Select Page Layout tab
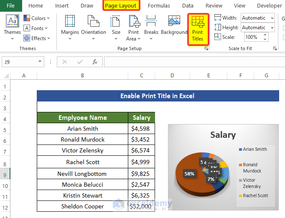 point(121,5)
